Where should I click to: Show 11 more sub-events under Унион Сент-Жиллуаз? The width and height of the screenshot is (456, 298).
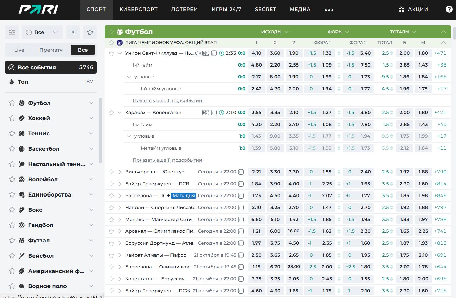coord(167,101)
